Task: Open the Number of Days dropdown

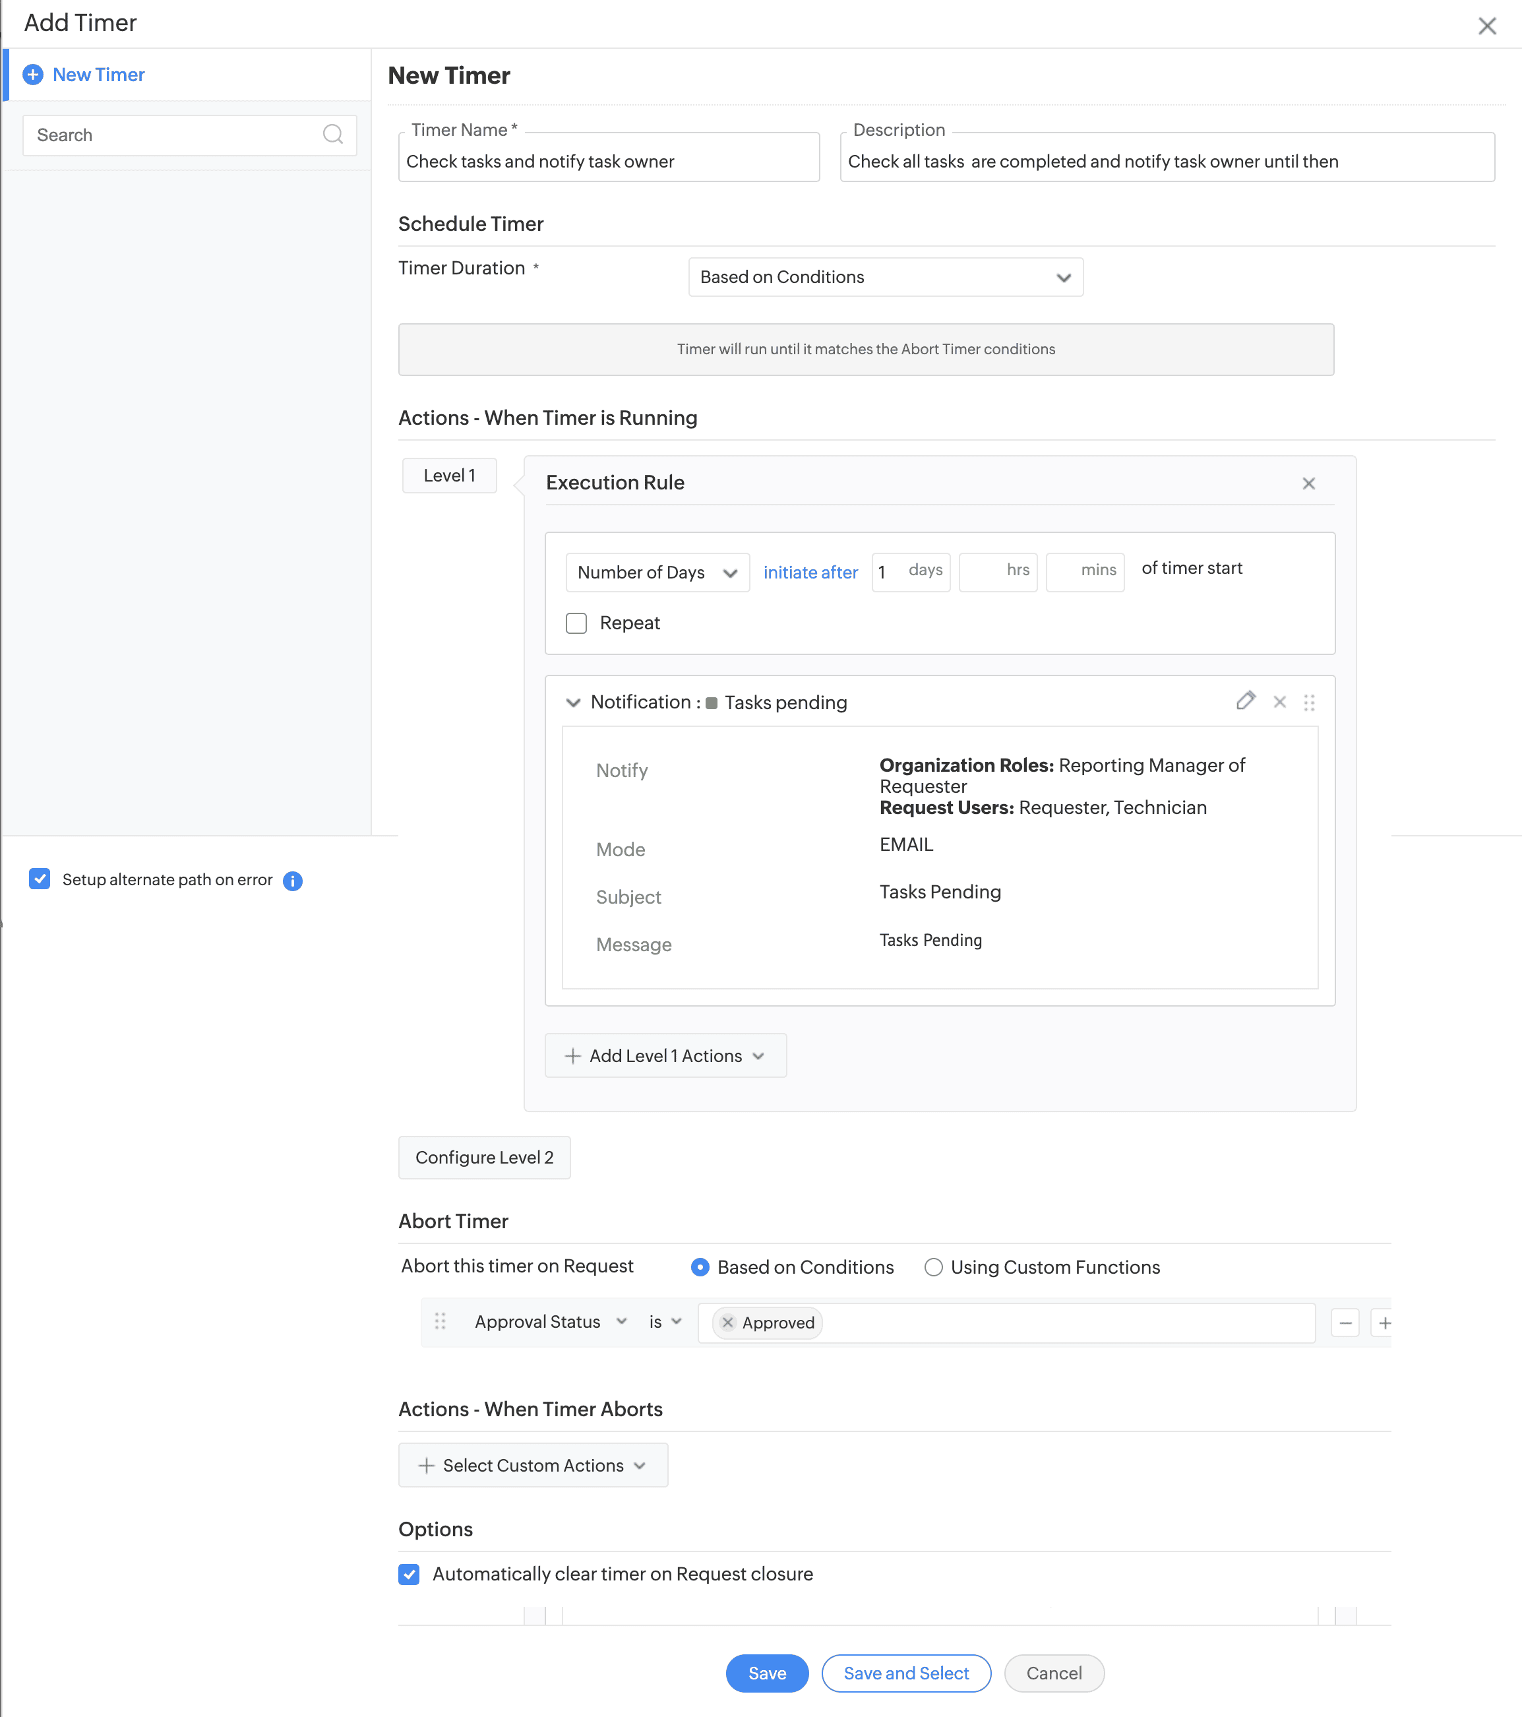Action: tap(657, 573)
